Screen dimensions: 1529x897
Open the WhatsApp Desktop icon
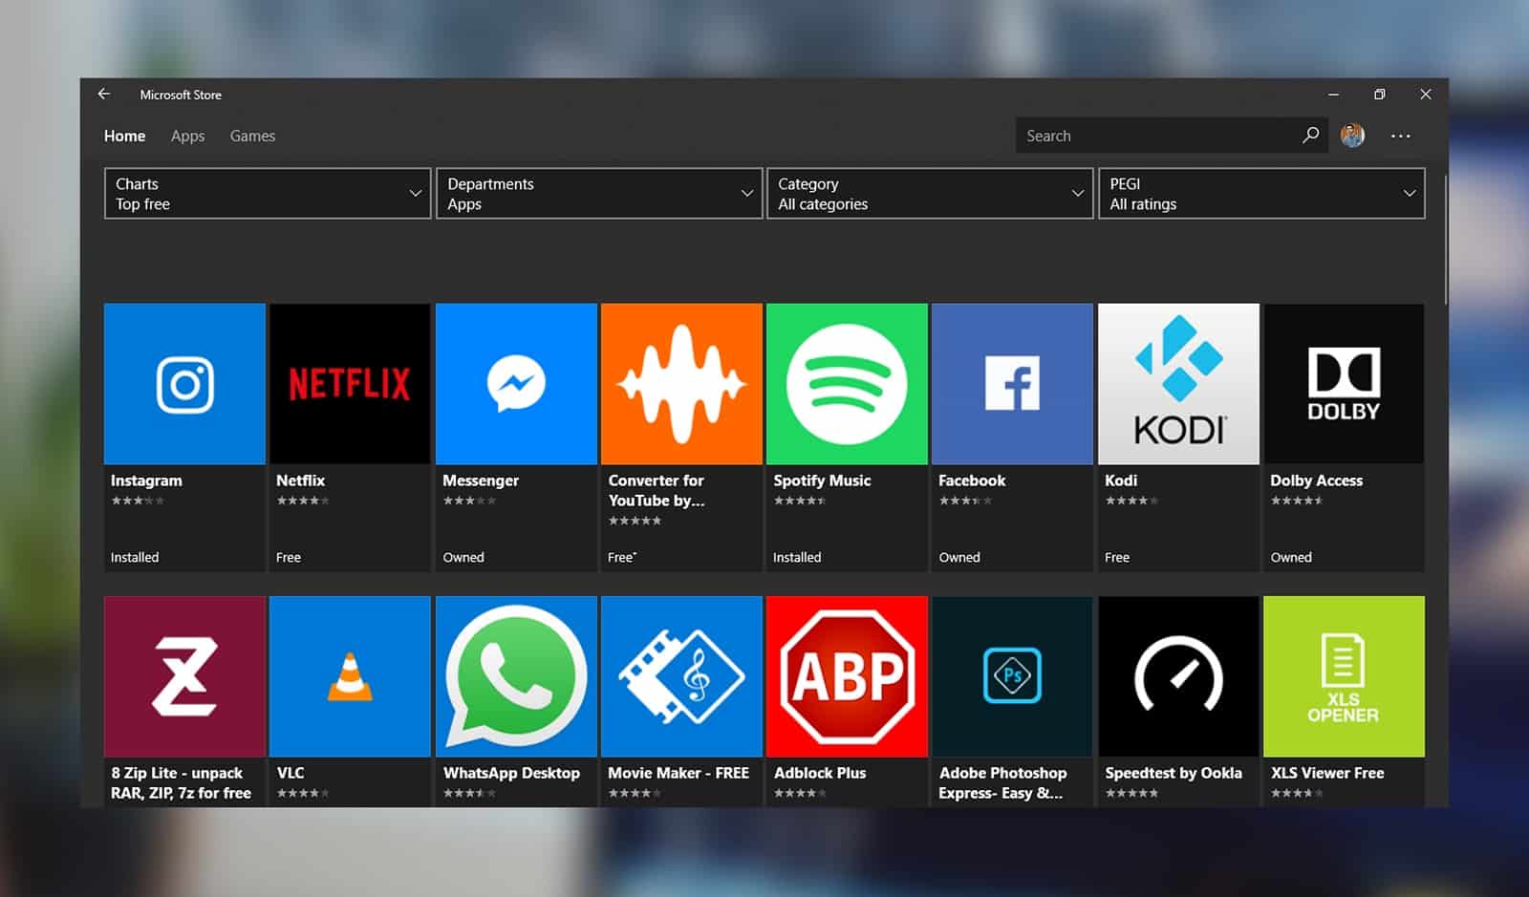(x=516, y=676)
